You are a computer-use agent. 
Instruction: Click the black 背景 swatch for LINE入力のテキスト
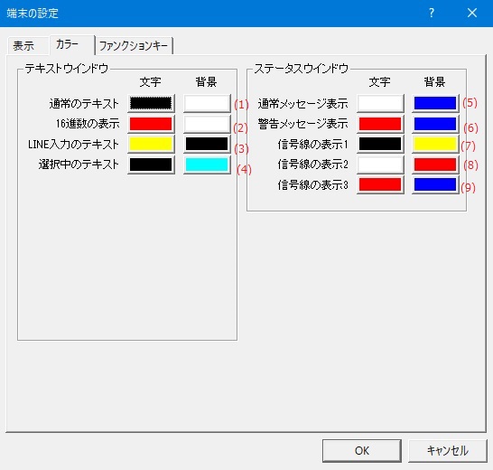point(207,145)
